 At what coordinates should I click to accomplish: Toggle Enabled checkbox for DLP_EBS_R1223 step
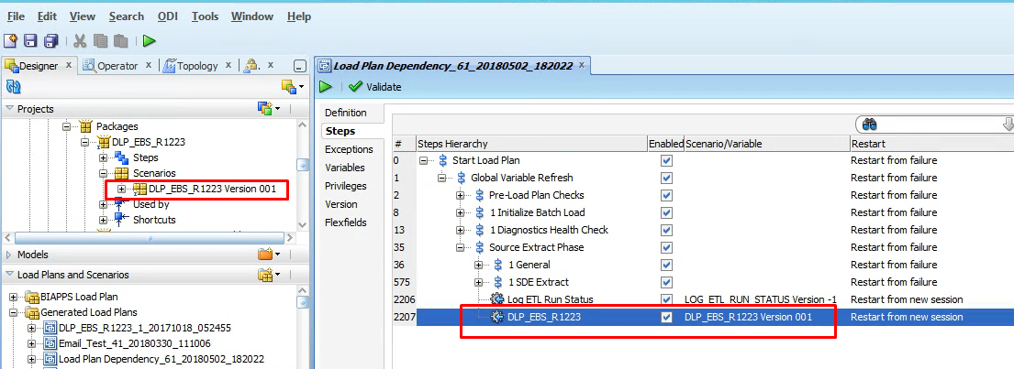point(666,317)
